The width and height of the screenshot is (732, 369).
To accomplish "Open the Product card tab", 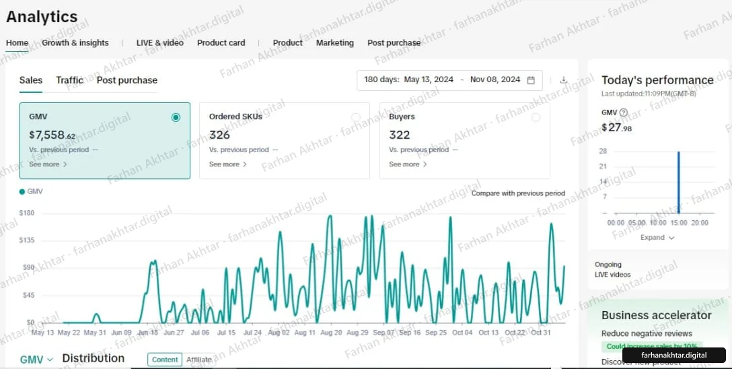I will pyautogui.click(x=221, y=43).
